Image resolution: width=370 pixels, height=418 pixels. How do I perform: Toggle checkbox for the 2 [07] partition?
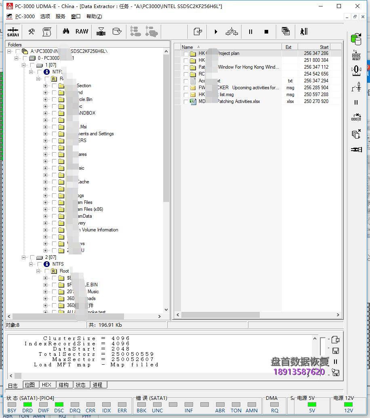(x=32, y=257)
